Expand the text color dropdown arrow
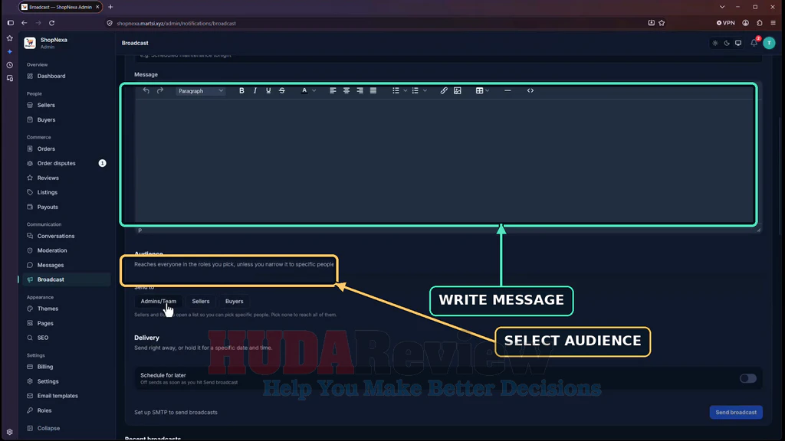The height and width of the screenshot is (441, 785). click(314, 90)
